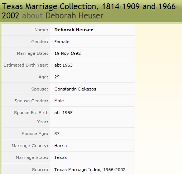Click the Marriage County value Harris
The width and height of the screenshot is (182, 174).
pos(61,146)
